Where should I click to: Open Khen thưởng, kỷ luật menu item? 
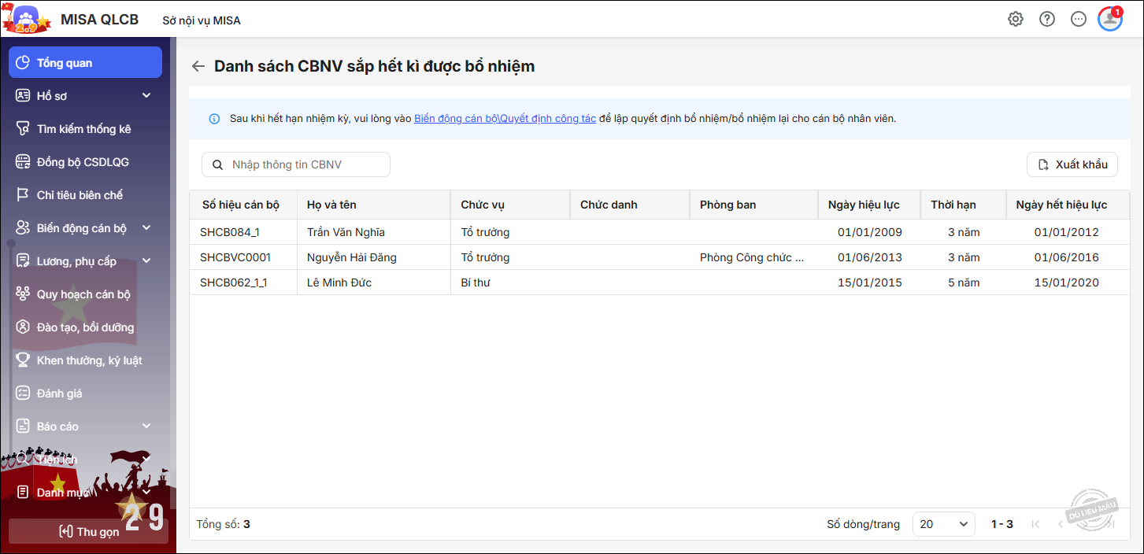pos(89,360)
